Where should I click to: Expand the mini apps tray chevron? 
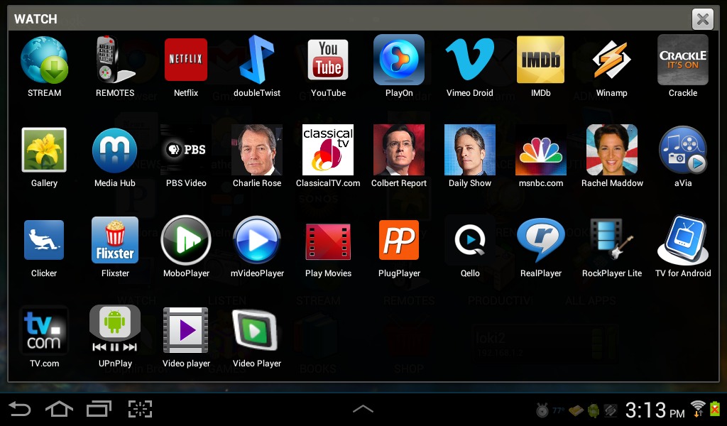point(363,408)
